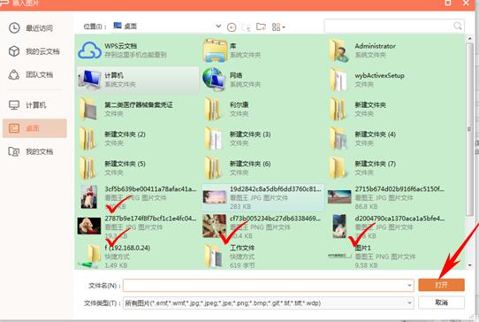Viewport: 479px width, 322px height.
Task: Click the up-one-level folder icon
Action: click(x=247, y=27)
